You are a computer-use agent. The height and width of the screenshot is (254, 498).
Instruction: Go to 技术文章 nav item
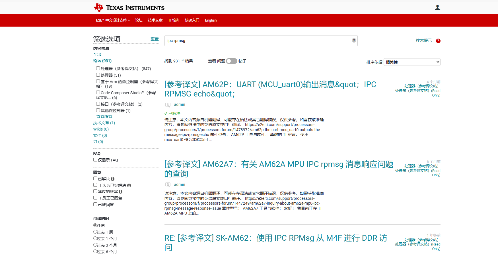click(x=155, y=20)
